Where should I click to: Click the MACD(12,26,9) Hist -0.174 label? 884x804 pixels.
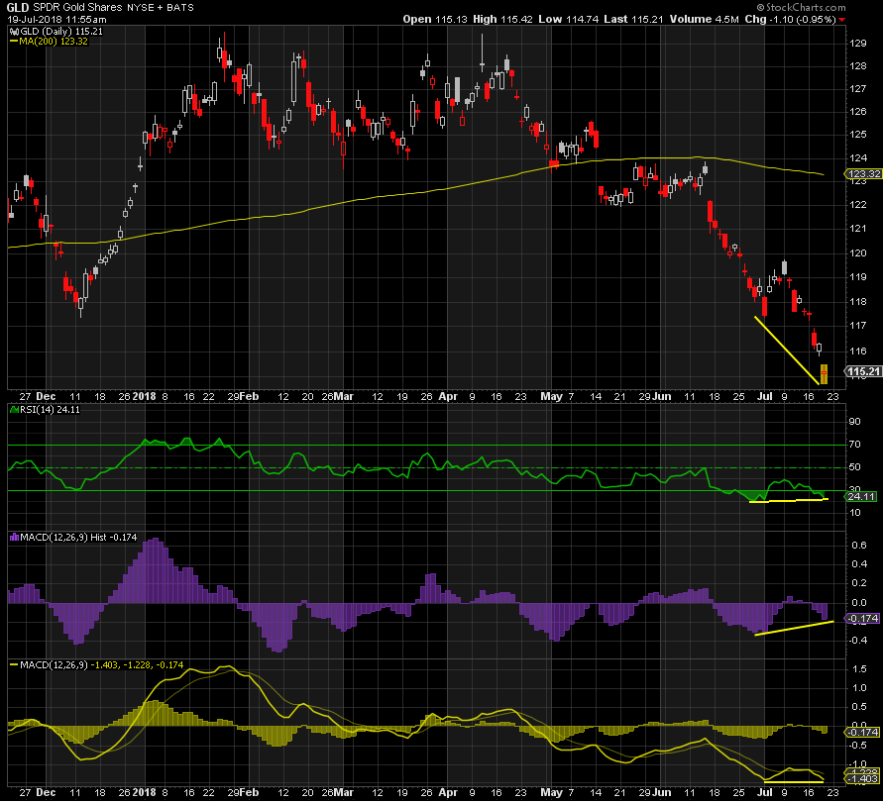click(78, 538)
